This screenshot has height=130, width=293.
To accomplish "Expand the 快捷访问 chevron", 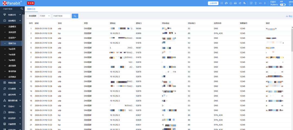I will tap(20, 15).
